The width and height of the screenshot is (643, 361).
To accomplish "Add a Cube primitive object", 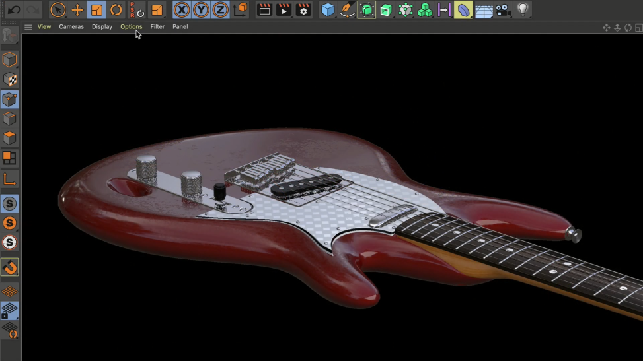I will [x=328, y=10].
